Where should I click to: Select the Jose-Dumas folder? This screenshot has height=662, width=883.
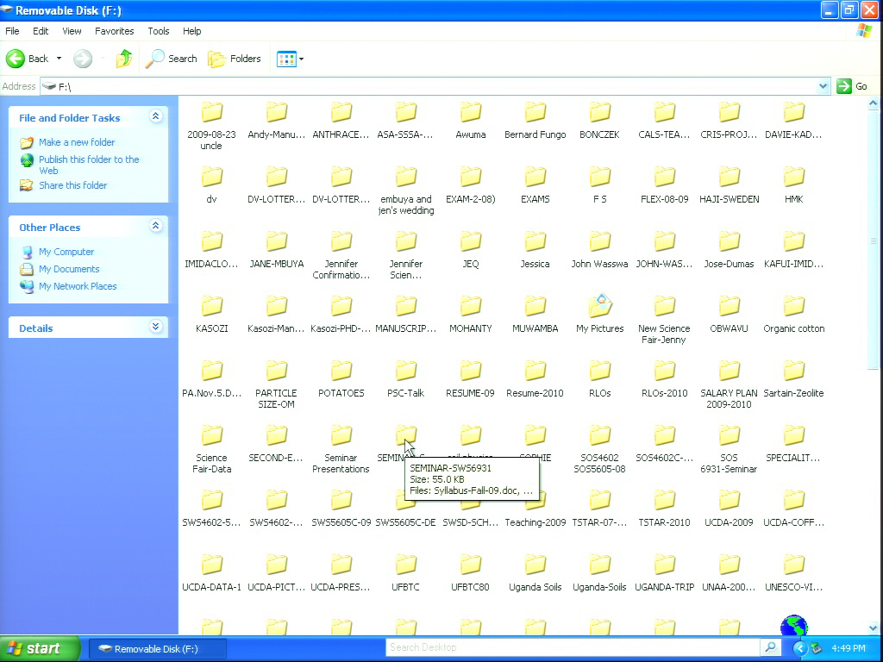(x=729, y=250)
